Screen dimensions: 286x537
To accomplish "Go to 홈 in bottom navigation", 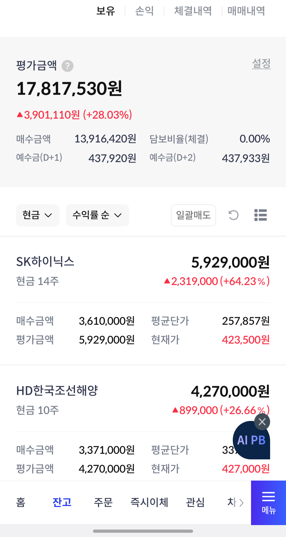I will [x=21, y=502].
